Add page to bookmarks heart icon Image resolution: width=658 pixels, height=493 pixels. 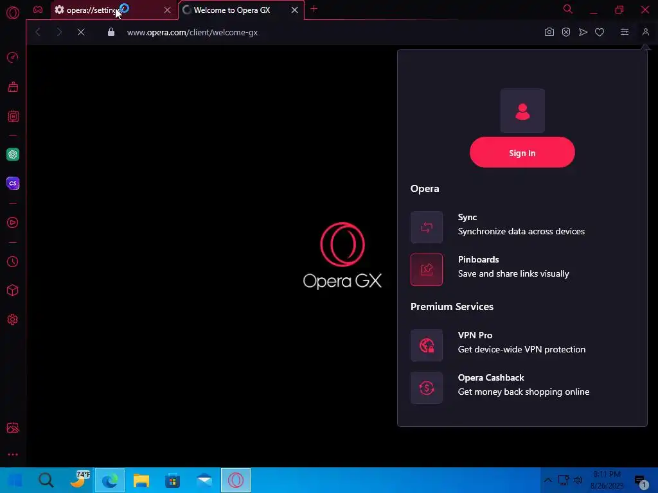pyautogui.click(x=600, y=32)
